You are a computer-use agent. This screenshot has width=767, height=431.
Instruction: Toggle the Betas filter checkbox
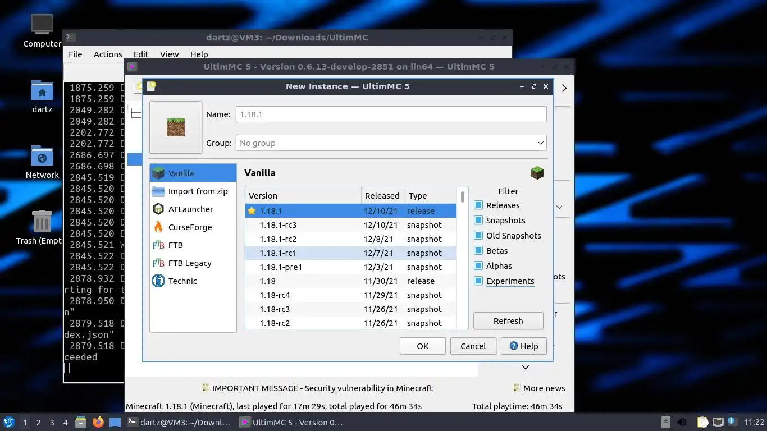478,251
